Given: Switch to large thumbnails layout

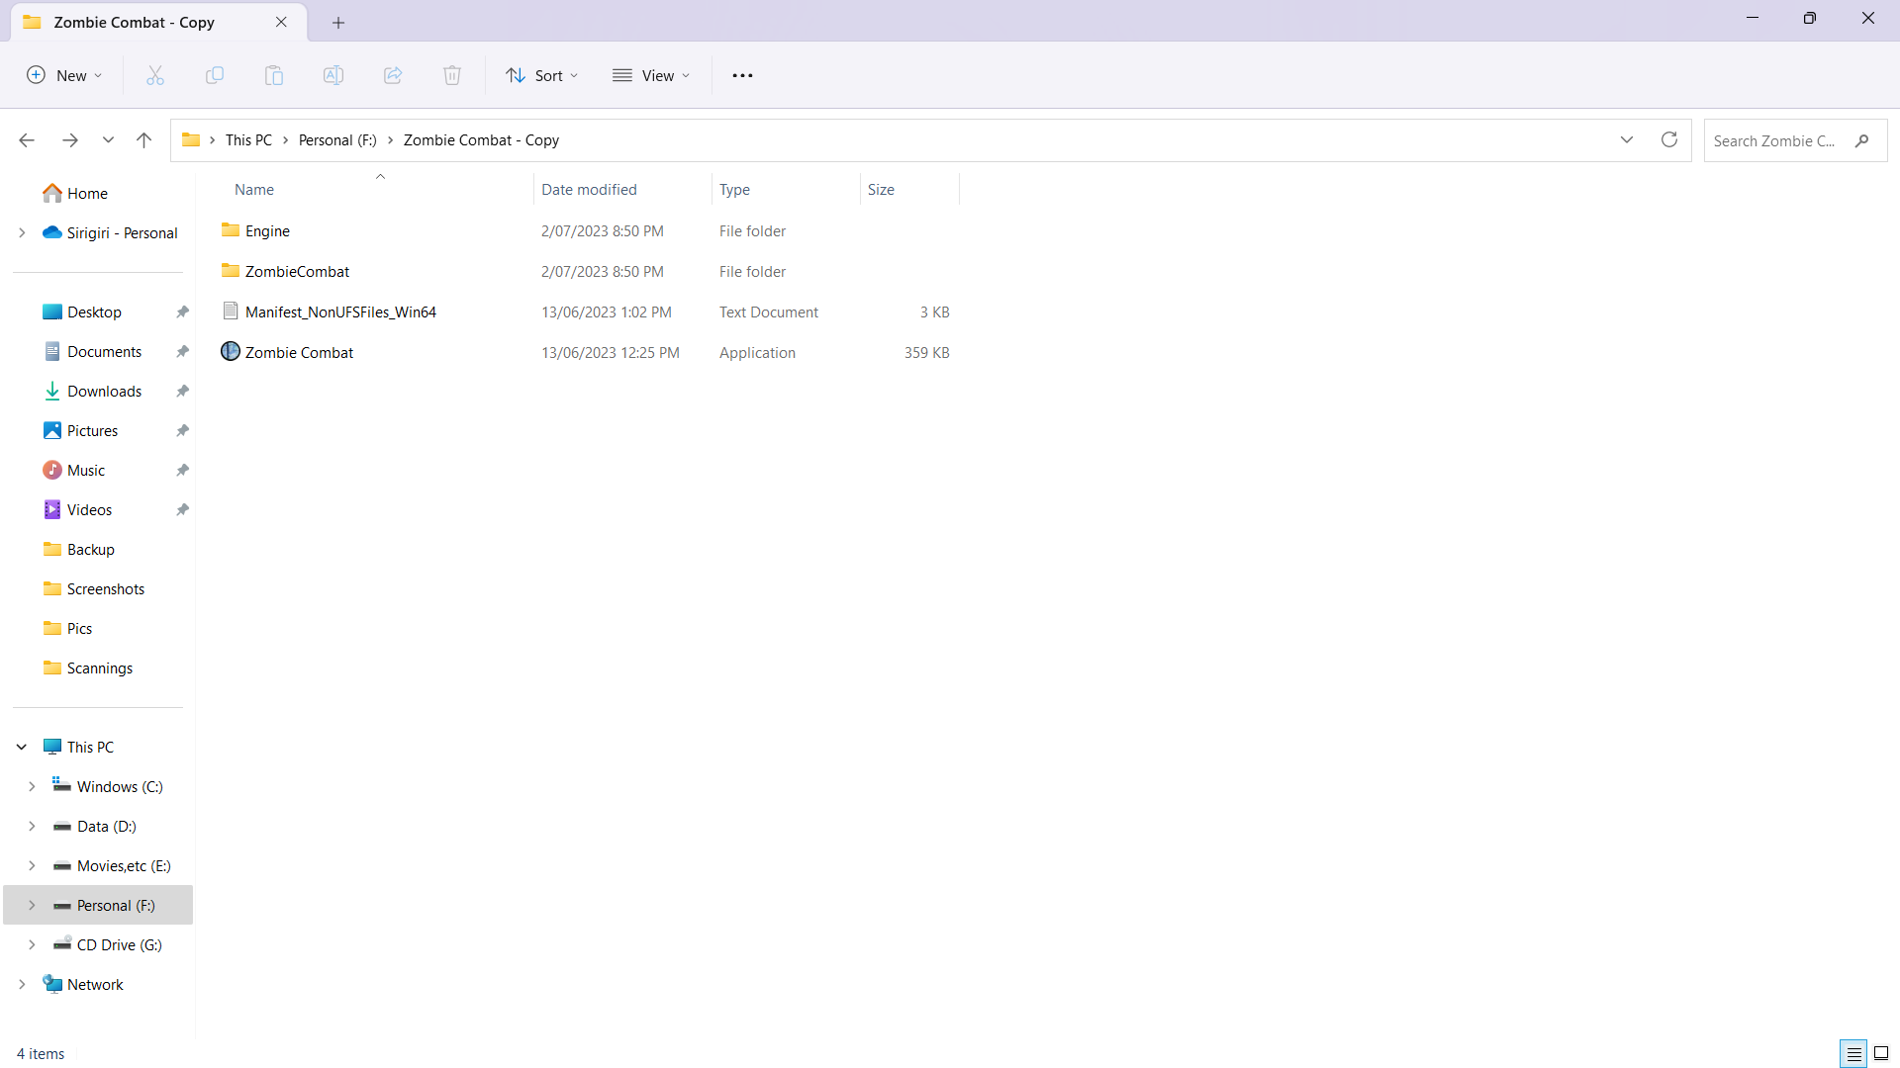Looking at the screenshot, I should point(1883,1053).
